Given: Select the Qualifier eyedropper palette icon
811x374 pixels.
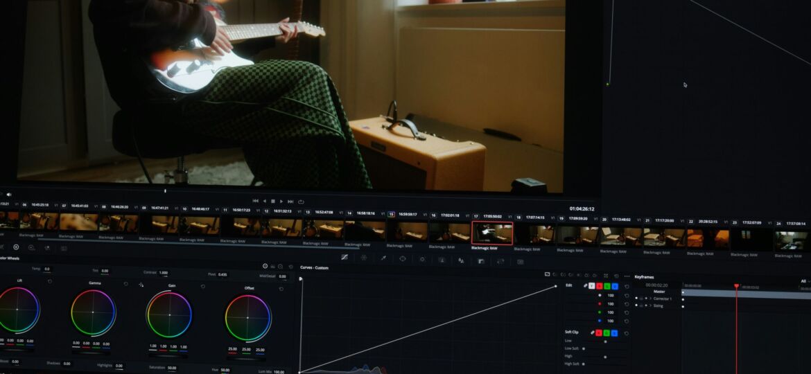Looking at the screenshot, I should pyautogui.click(x=383, y=258).
